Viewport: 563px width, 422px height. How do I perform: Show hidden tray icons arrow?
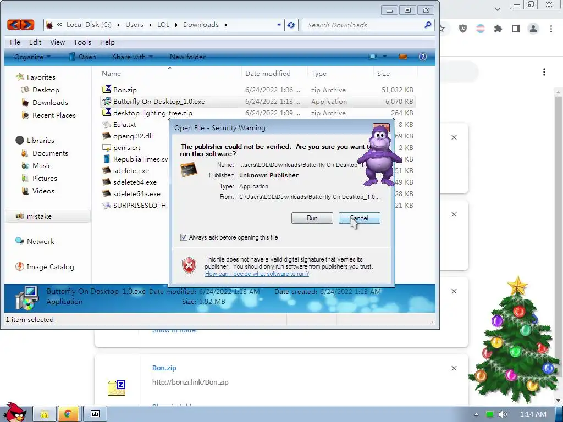click(476, 414)
